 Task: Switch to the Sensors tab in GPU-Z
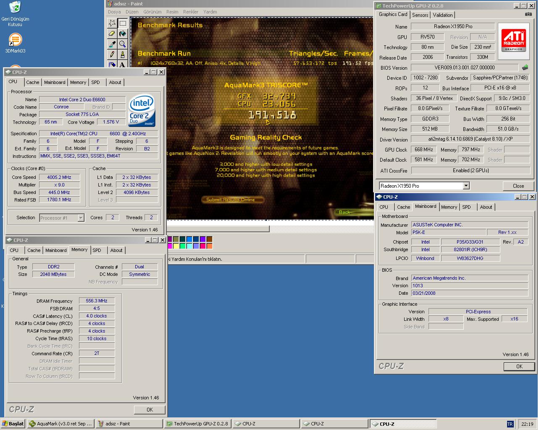(420, 15)
